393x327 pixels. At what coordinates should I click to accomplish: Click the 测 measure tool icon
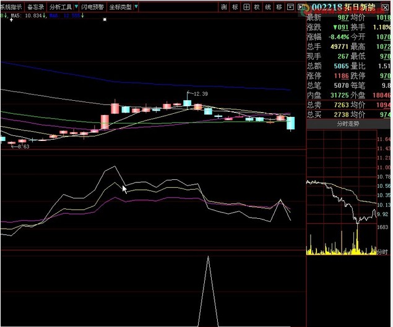(x=223, y=7)
